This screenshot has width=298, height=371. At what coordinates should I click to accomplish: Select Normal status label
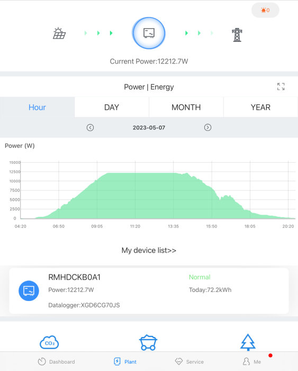pos(200,277)
